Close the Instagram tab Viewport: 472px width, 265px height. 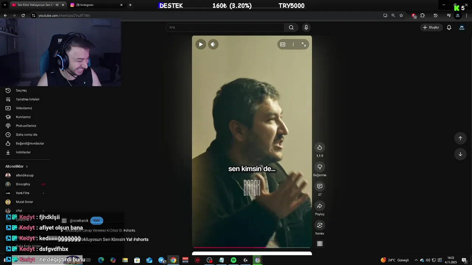click(x=121, y=5)
